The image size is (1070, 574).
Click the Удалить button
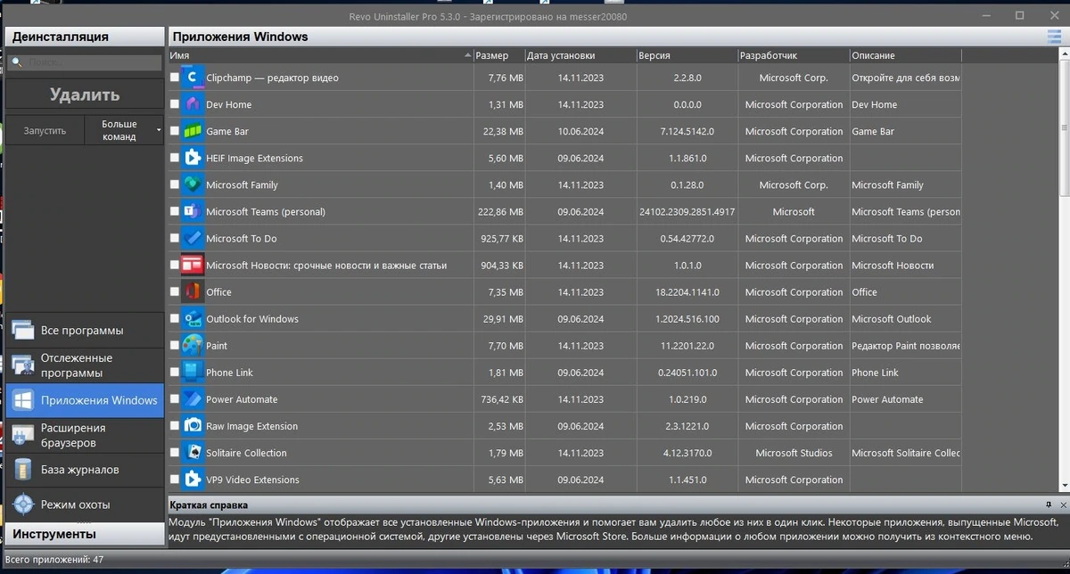85,94
